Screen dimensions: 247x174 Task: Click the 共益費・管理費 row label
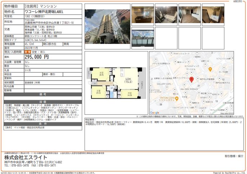tap(13, 62)
